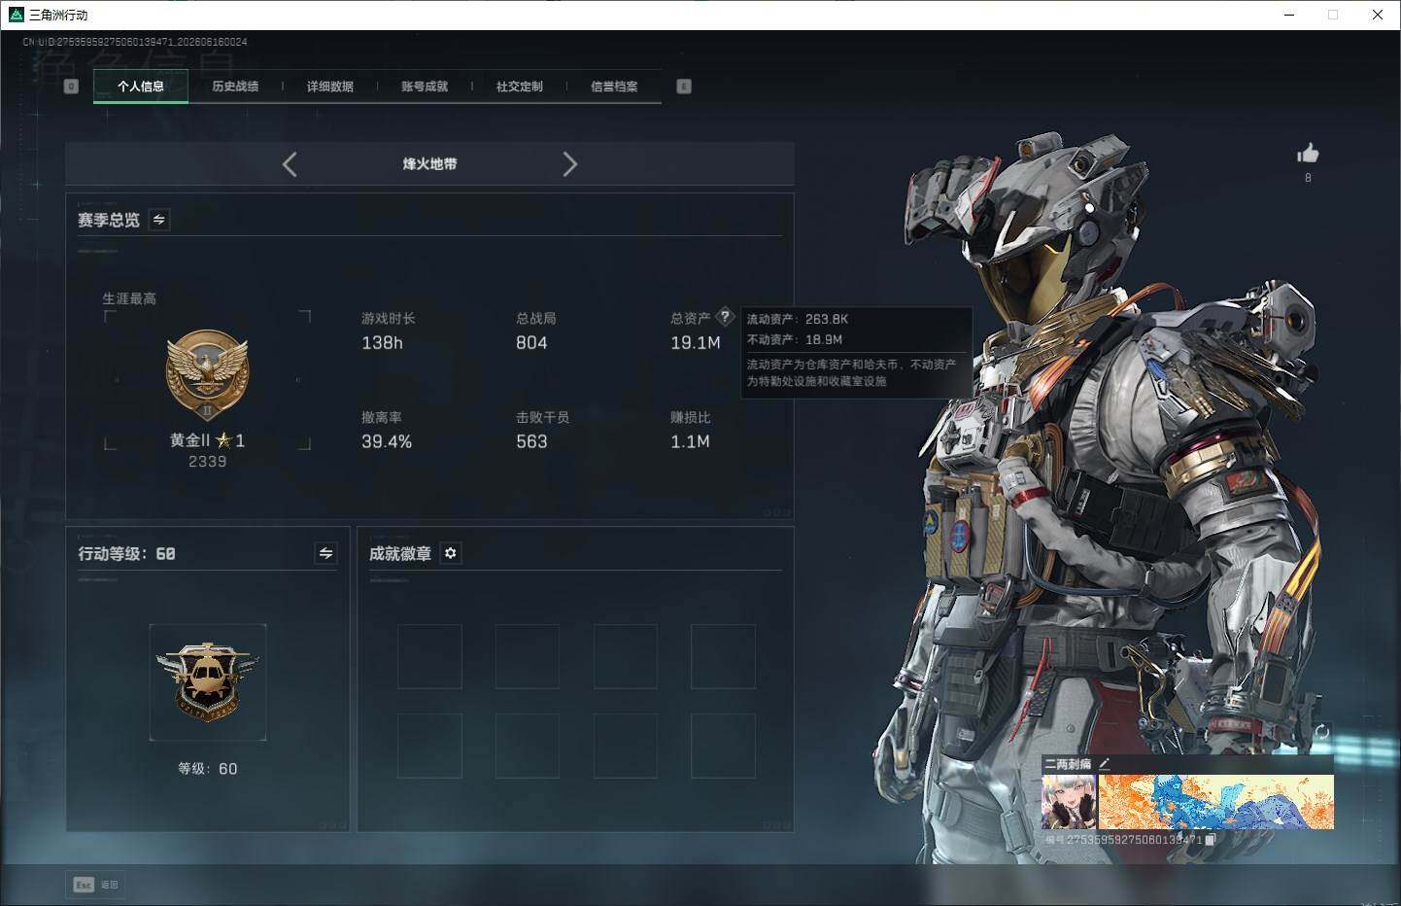Click the 击败干员 value 563
1401x906 pixels.
coord(531,442)
